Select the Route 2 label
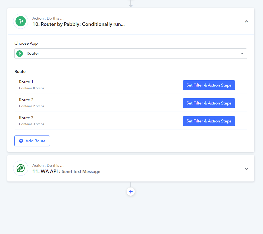This screenshot has width=263, height=234. 26,100
